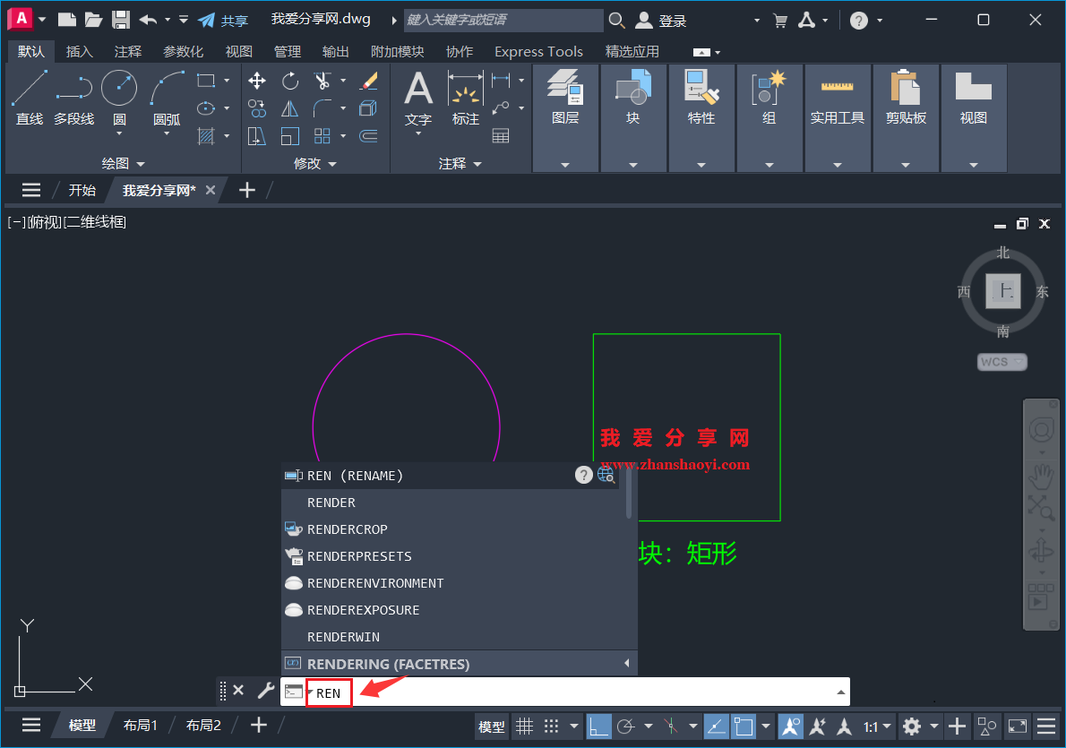This screenshot has height=748, width=1066.
Task: Toggle object snap tracking in status bar
Action: click(x=716, y=727)
